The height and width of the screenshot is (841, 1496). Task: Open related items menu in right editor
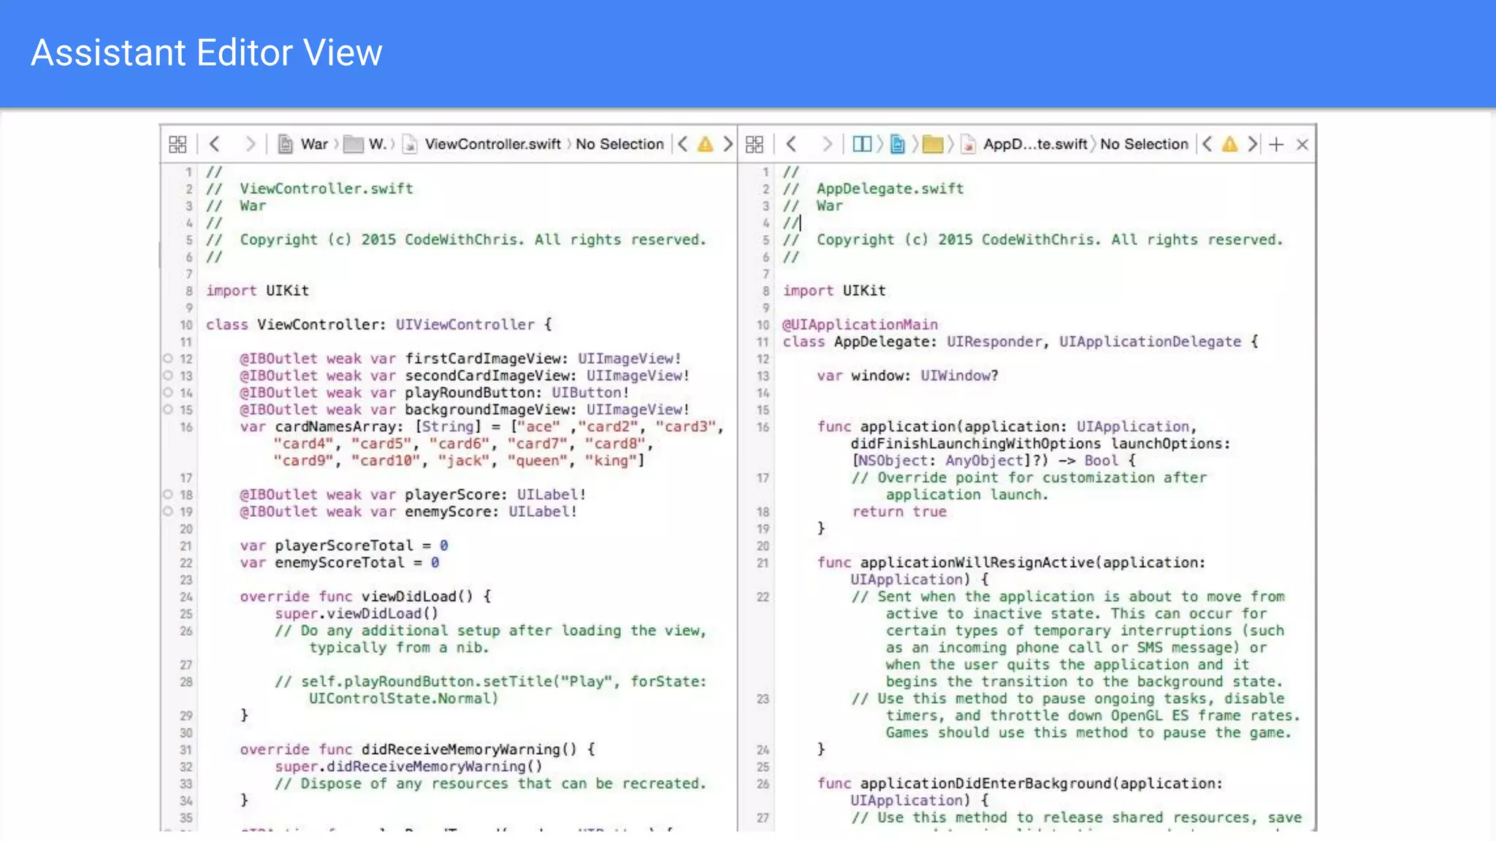point(755,144)
